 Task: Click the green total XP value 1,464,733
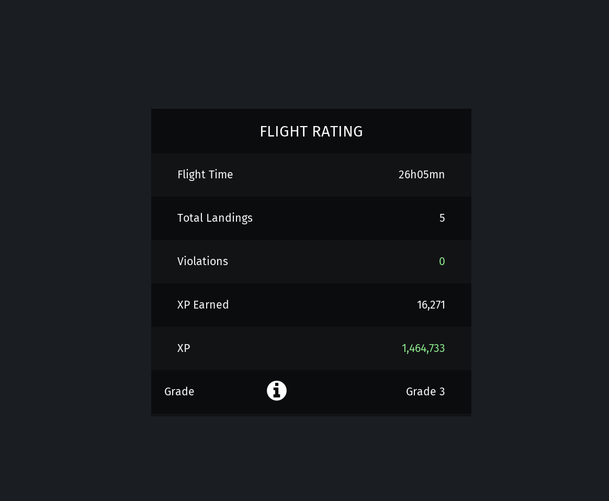pyautogui.click(x=423, y=348)
